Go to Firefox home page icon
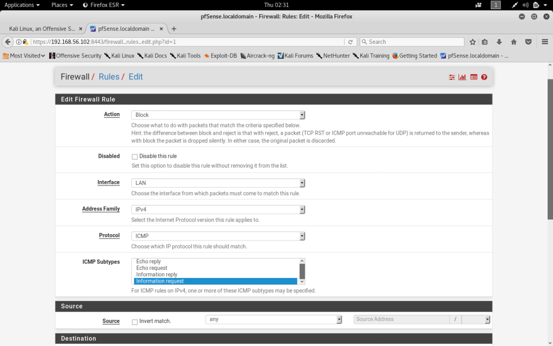Image resolution: width=553 pixels, height=346 pixels. click(514, 42)
